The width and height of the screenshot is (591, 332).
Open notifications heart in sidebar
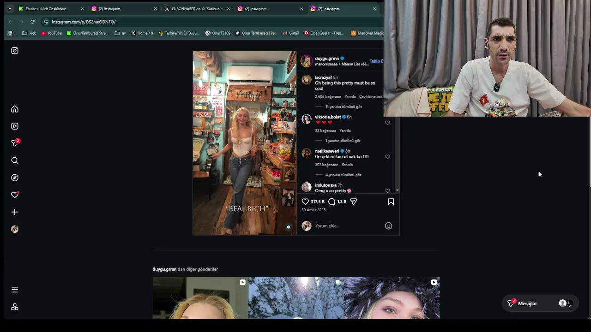(x=15, y=195)
